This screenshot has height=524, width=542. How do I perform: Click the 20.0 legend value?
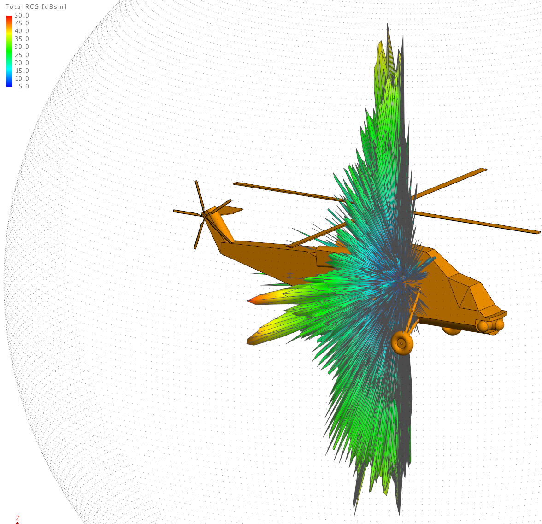[x=21, y=63]
